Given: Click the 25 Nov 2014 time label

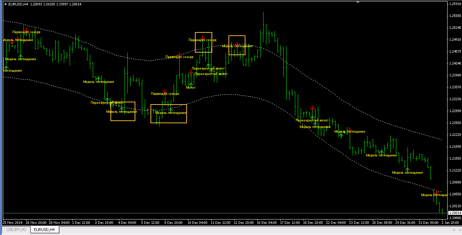Looking at the screenshot, I should click(x=13, y=222).
